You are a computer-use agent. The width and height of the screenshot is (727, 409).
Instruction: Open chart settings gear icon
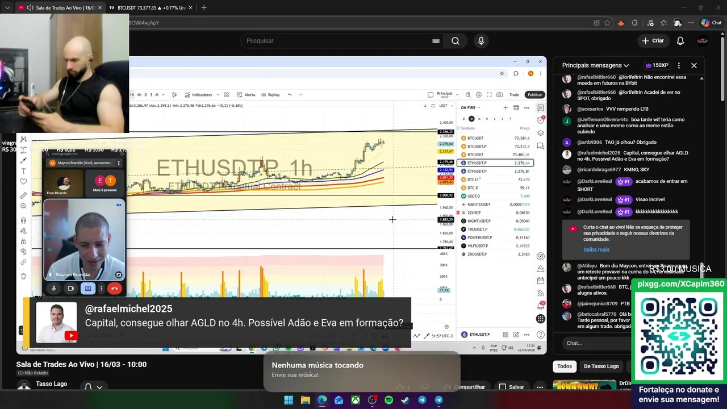479,95
